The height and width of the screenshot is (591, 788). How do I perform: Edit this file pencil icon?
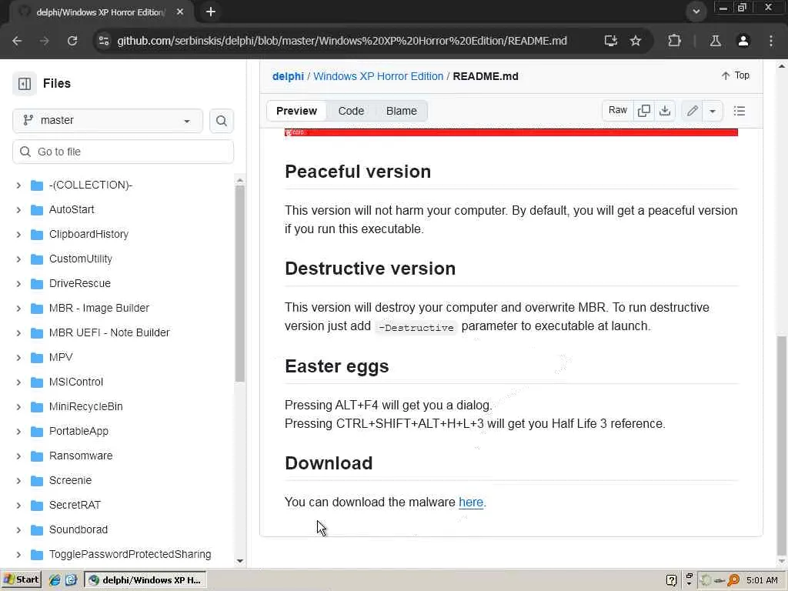[x=693, y=111]
